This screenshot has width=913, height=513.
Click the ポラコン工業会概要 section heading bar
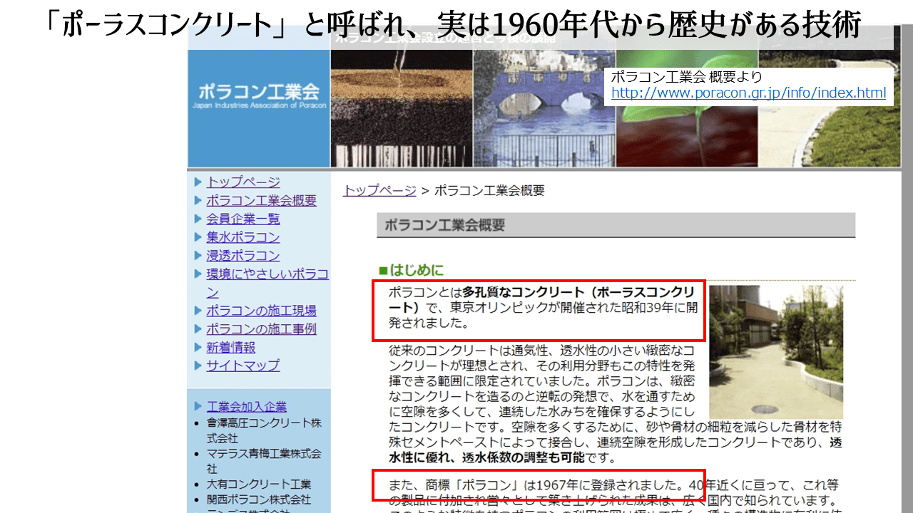(x=616, y=225)
